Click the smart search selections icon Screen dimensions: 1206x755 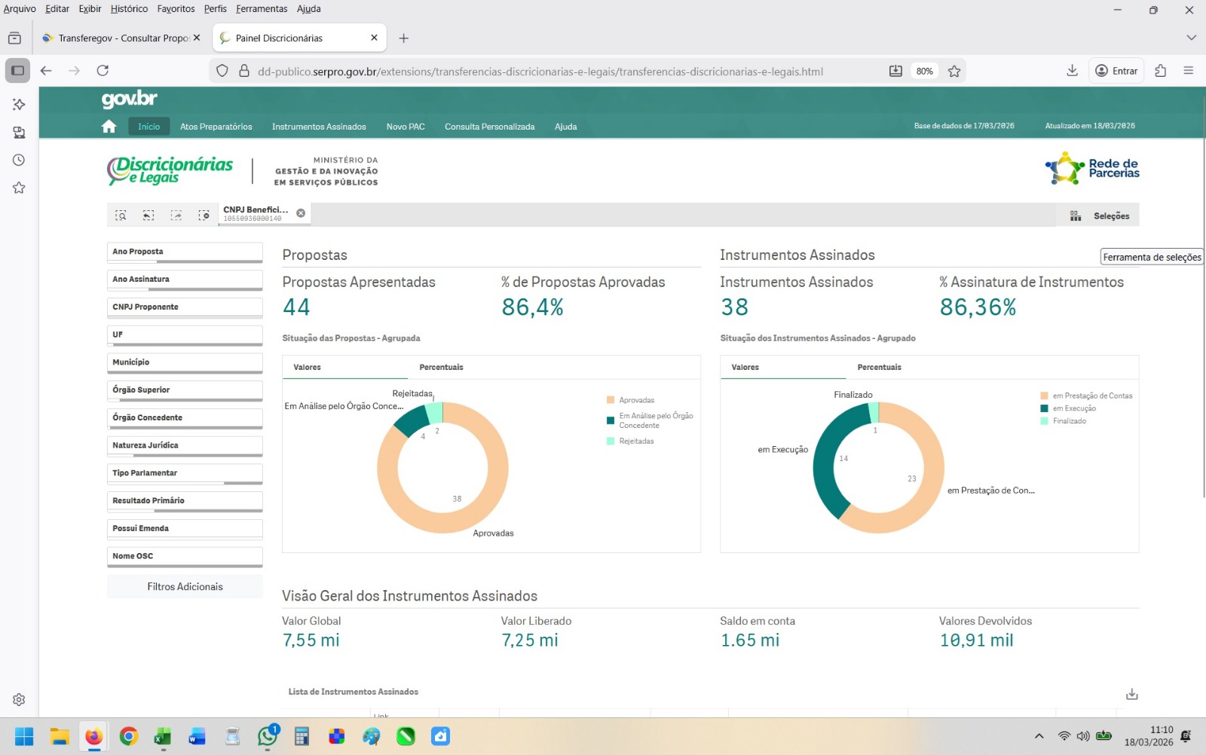tap(121, 215)
